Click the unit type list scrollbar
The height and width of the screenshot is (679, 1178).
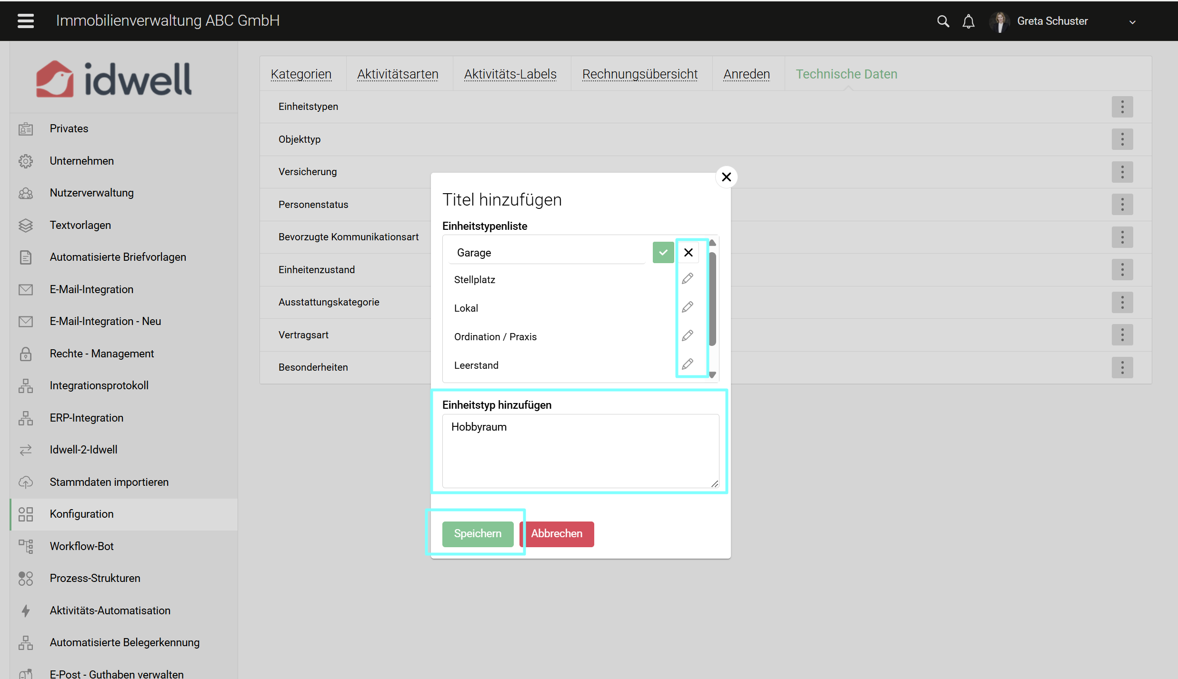[x=712, y=300]
